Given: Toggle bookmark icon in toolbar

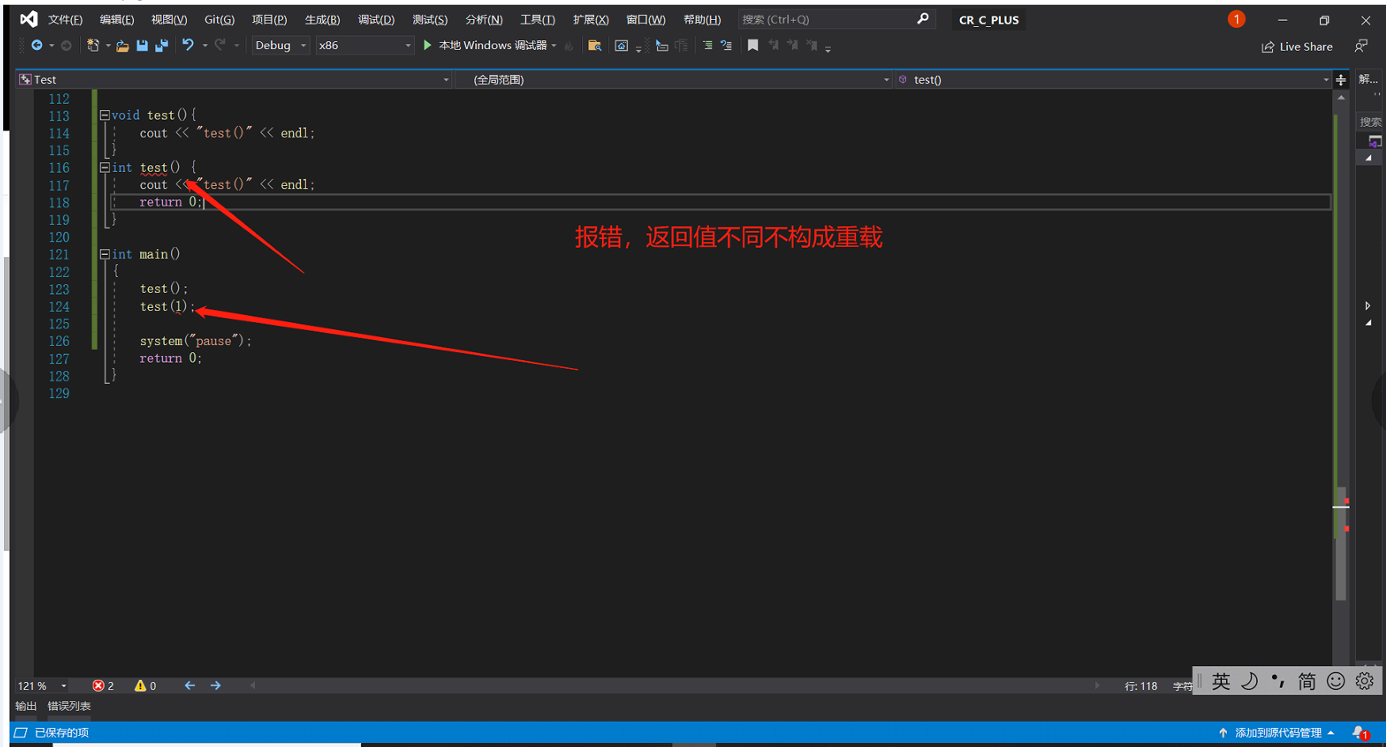Looking at the screenshot, I should [753, 46].
